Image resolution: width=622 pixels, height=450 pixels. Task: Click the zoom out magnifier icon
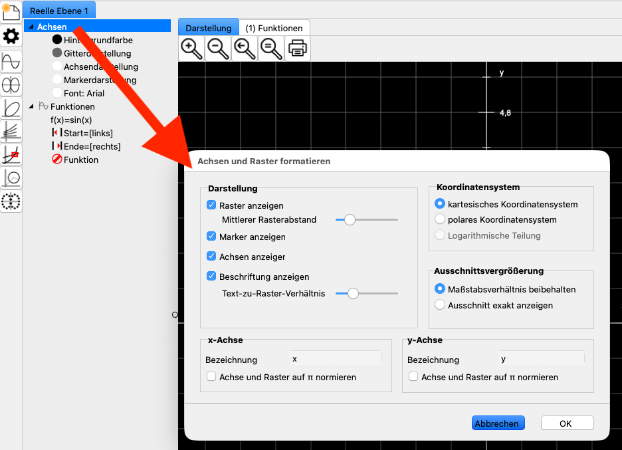[218, 49]
